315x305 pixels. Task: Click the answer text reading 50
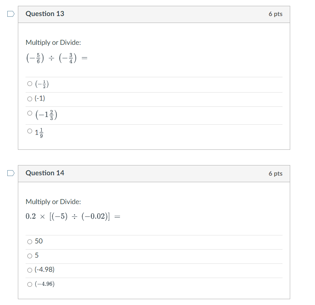tap(39, 241)
